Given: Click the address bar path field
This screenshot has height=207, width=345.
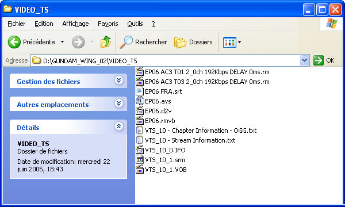Looking at the screenshot, I should pos(170,60).
